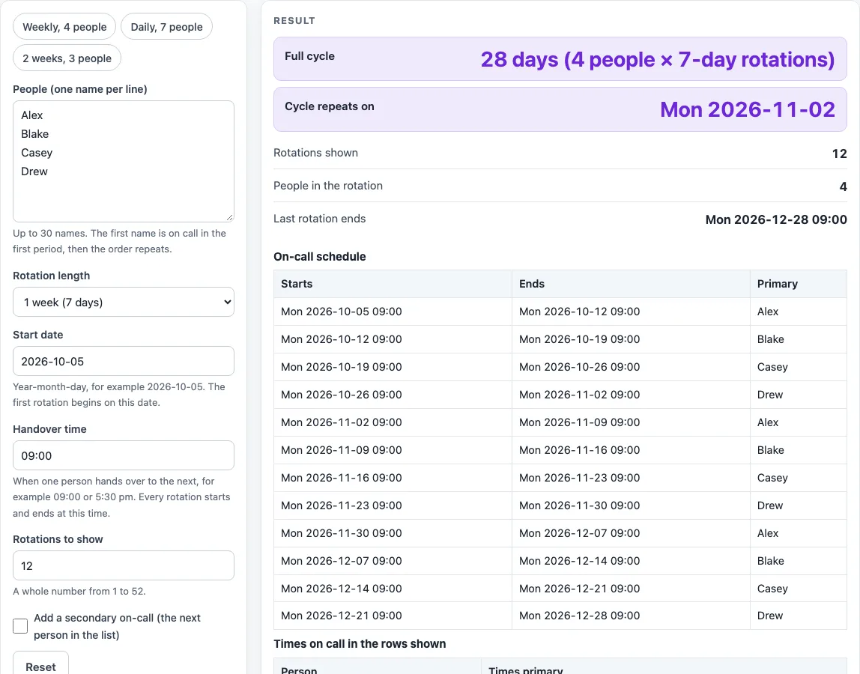The image size is (860, 674).
Task: Click the "On-call schedule" heading
Action: pos(320,257)
